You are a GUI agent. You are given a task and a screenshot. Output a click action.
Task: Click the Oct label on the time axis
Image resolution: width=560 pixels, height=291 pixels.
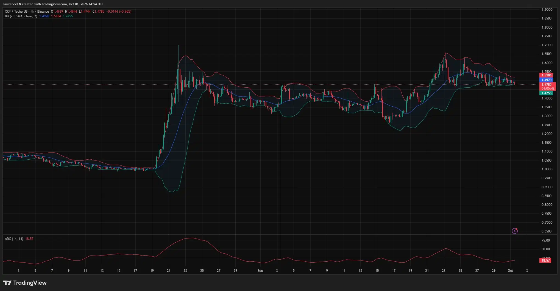pyautogui.click(x=510, y=271)
